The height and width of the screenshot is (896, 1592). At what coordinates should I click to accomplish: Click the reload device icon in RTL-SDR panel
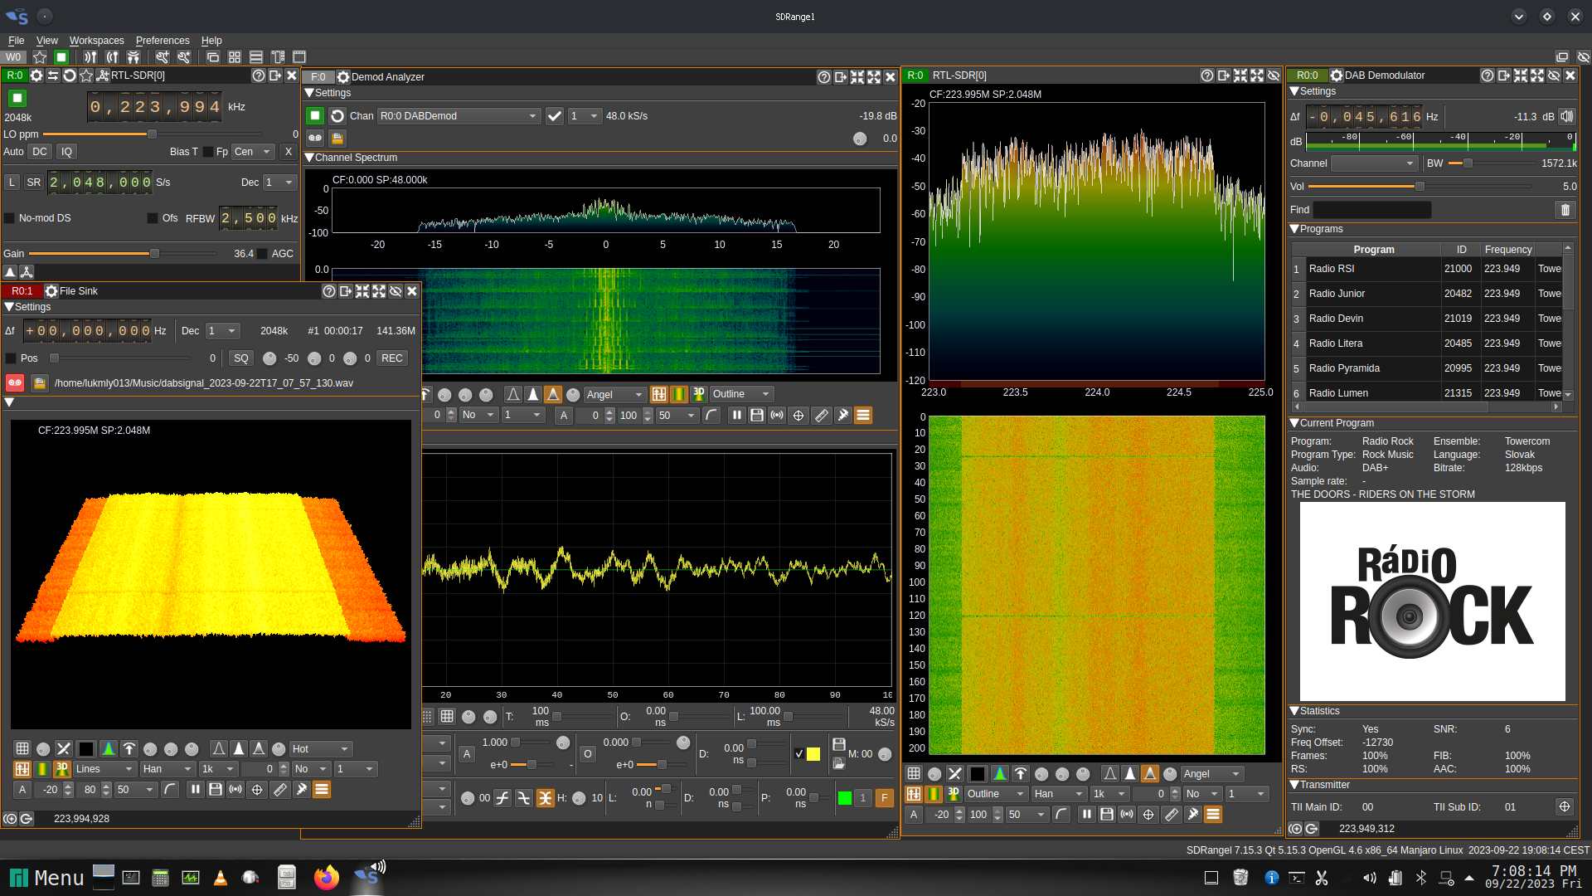tap(70, 75)
